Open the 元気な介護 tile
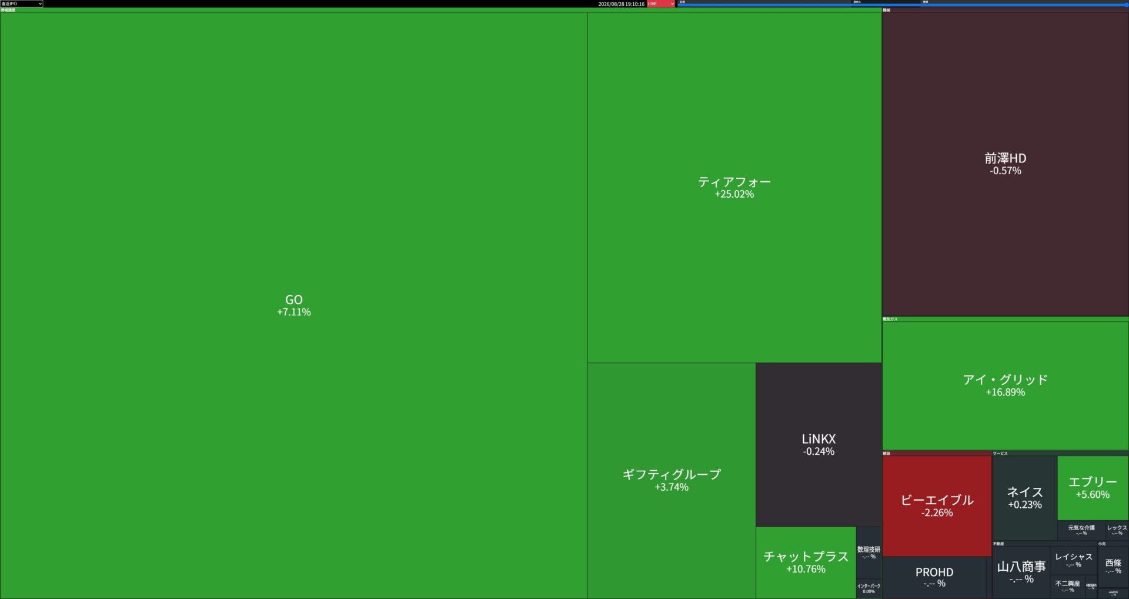 [x=1081, y=530]
